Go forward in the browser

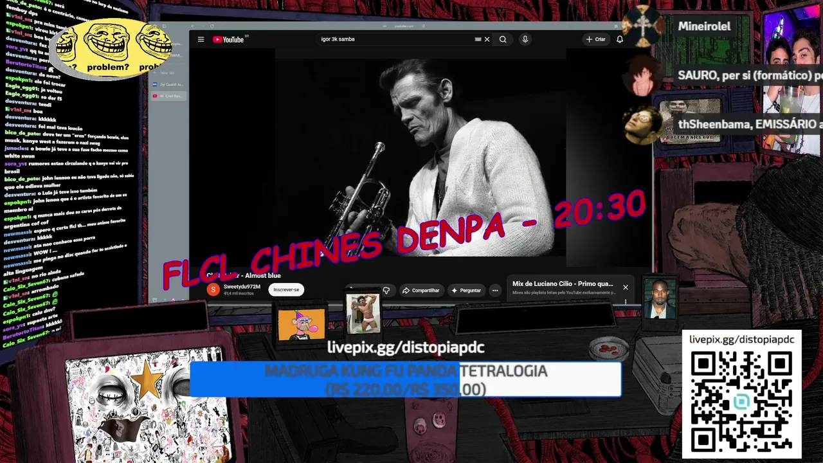[201, 26]
